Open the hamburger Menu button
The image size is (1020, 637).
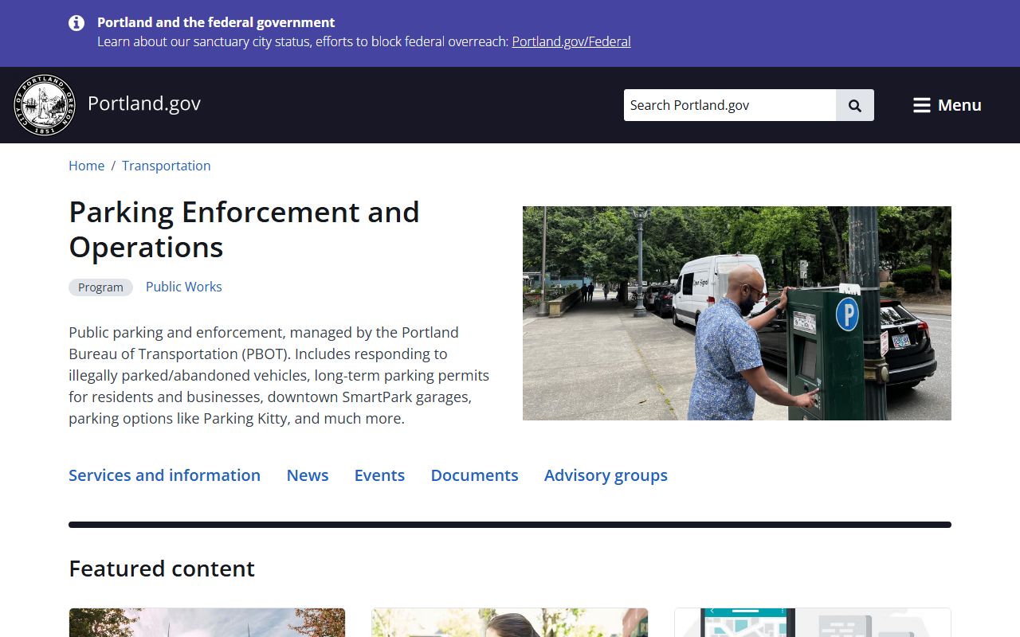pyautogui.click(x=947, y=105)
